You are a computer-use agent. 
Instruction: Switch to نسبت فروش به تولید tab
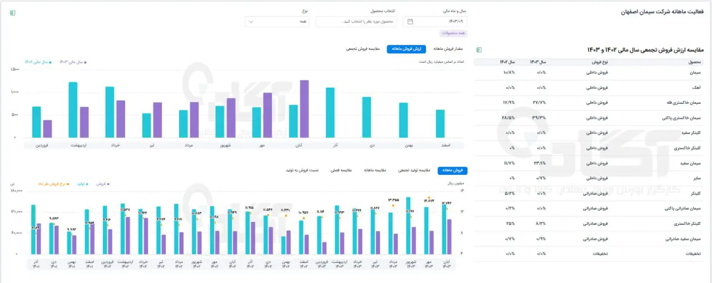click(x=303, y=170)
